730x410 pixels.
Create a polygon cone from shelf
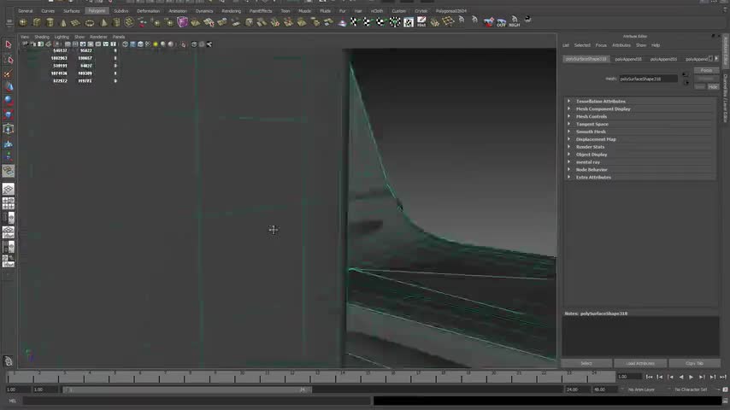tap(63, 22)
